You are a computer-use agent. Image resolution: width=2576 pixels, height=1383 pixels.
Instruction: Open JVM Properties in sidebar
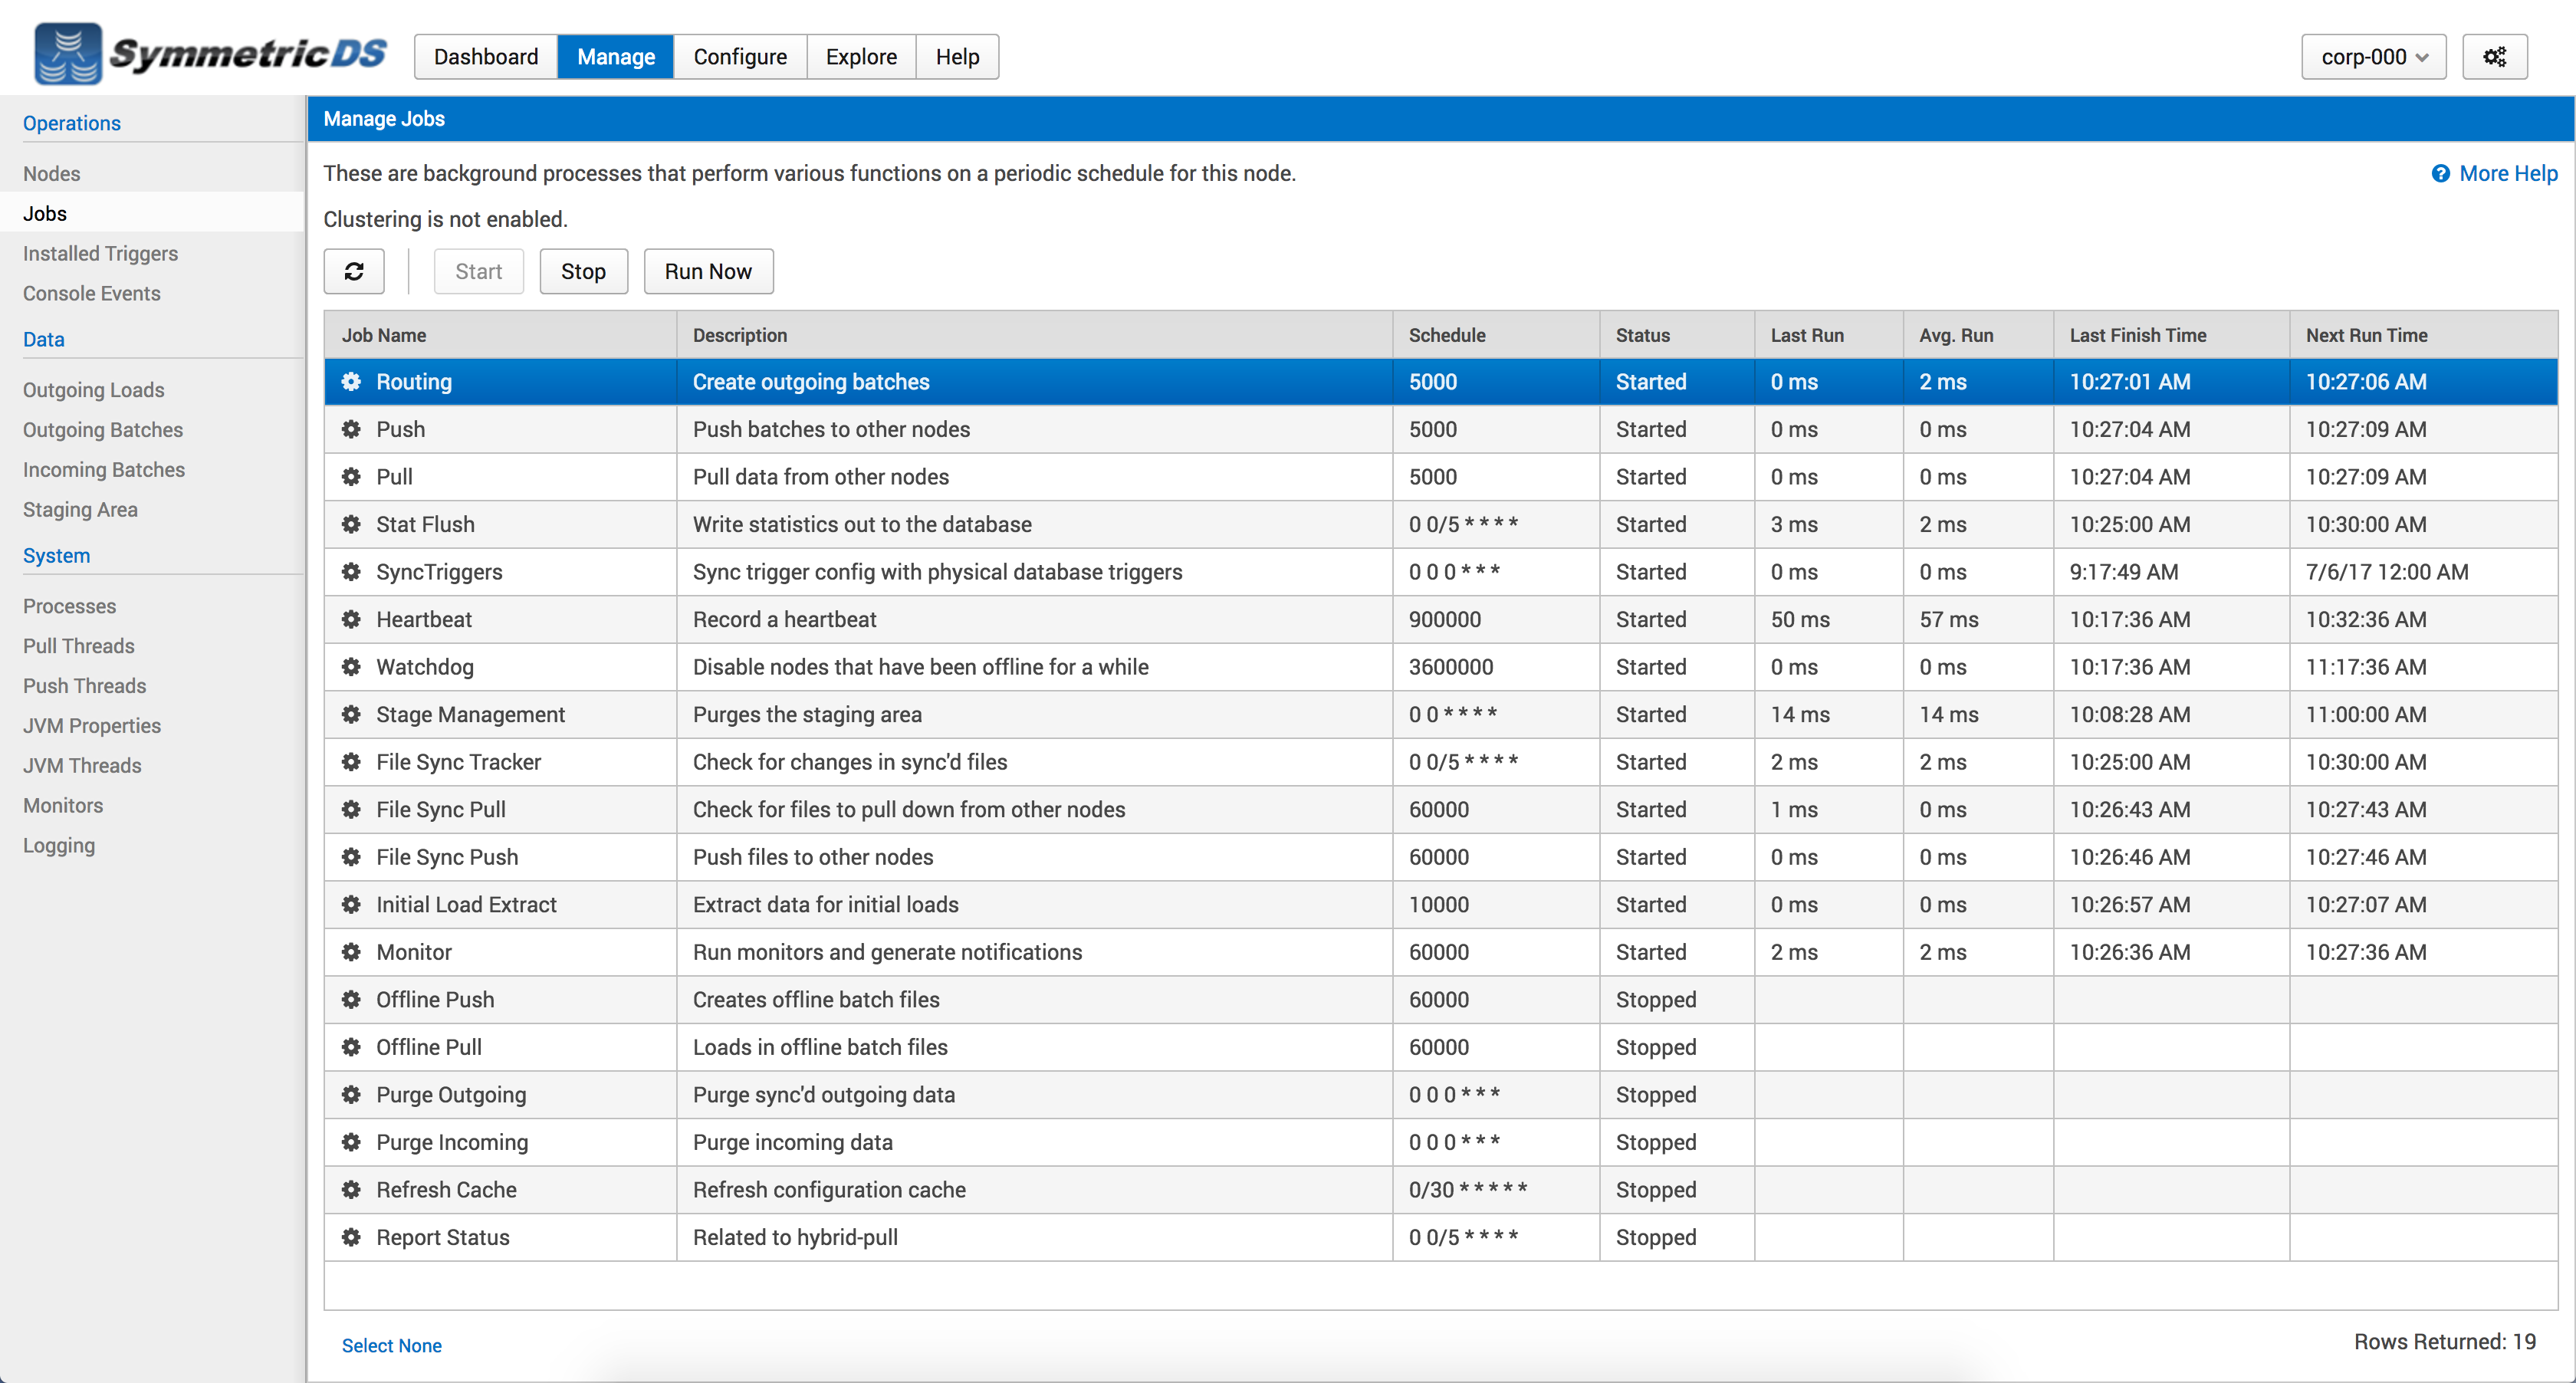(x=92, y=726)
